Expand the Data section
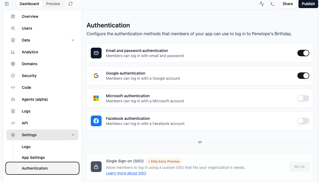319x182 pixels. pos(73,40)
